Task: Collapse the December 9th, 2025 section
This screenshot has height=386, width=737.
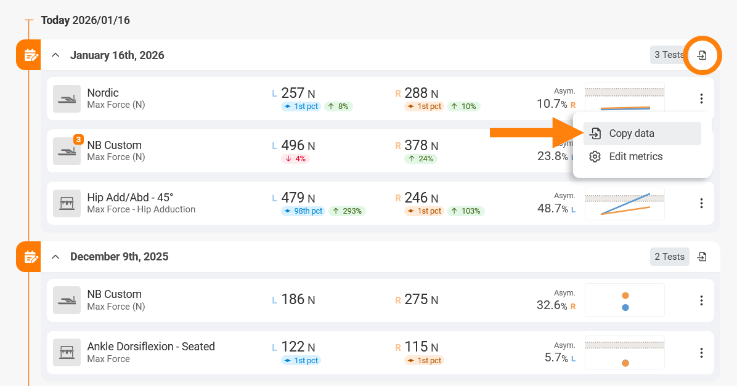Action: coord(55,257)
